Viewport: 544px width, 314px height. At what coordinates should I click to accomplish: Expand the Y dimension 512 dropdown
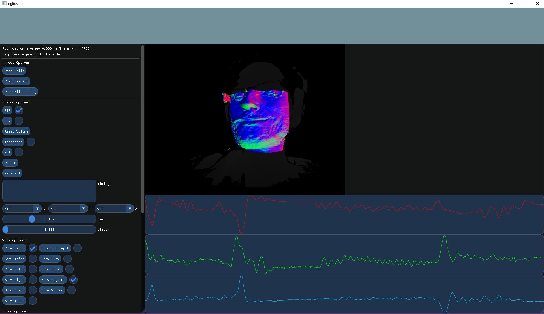pyautogui.click(x=84, y=209)
